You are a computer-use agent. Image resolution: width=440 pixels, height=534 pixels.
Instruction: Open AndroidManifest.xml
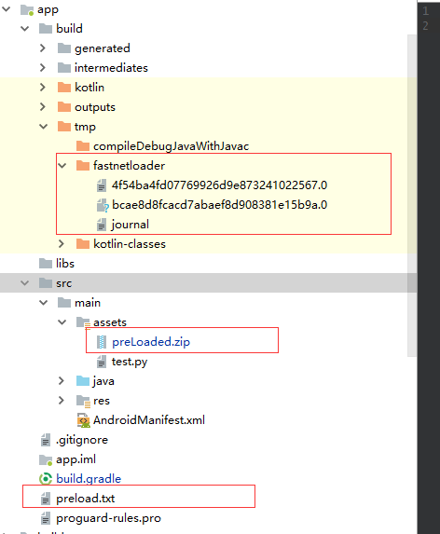click(x=149, y=420)
